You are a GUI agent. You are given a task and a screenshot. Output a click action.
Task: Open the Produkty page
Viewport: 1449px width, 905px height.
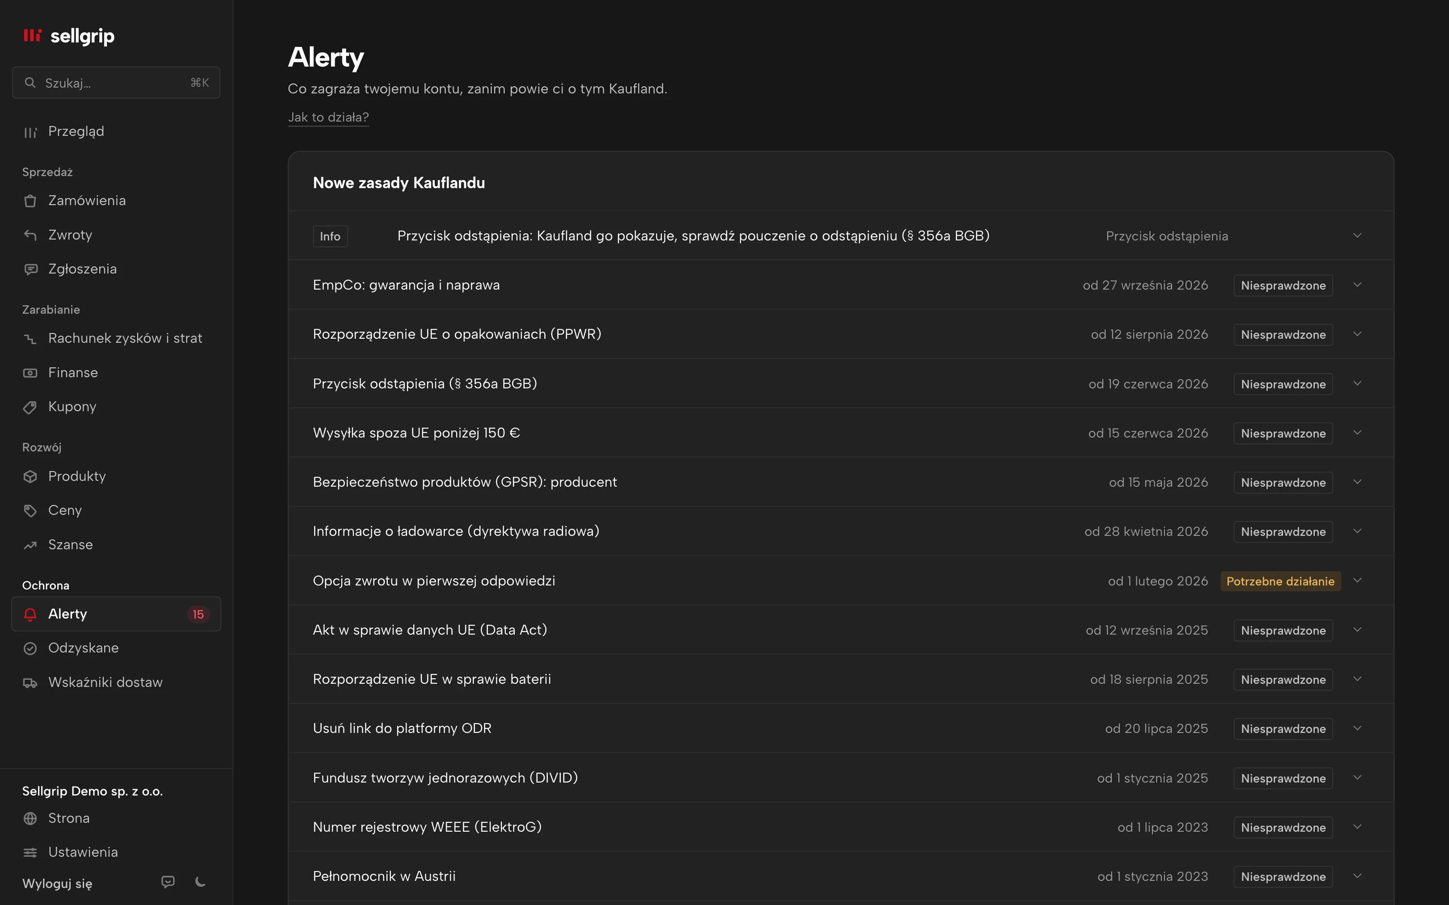pos(116,476)
